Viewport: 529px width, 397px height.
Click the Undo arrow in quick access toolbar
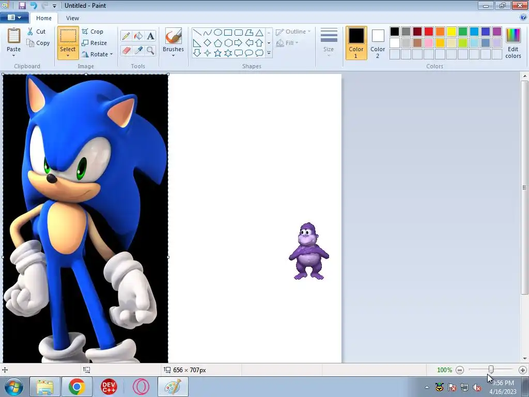pos(34,5)
